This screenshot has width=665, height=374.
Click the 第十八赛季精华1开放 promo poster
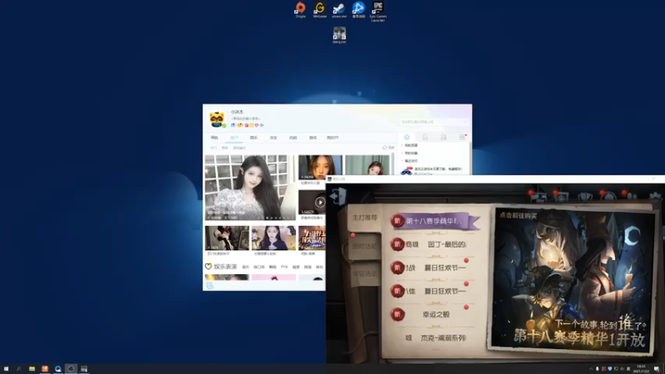571,280
